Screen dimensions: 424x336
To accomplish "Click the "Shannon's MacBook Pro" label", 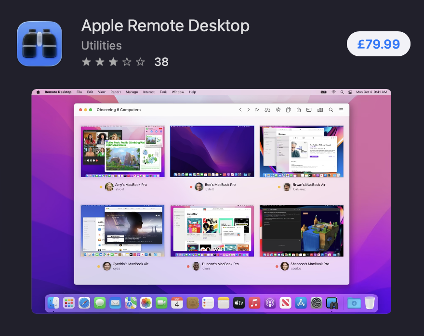I will click(x=310, y=264).
